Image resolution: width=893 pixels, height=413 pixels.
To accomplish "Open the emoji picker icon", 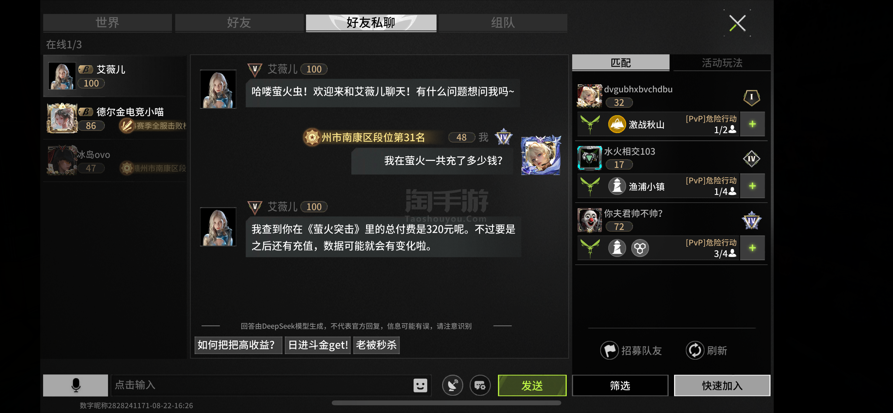I will click(420, 385).
